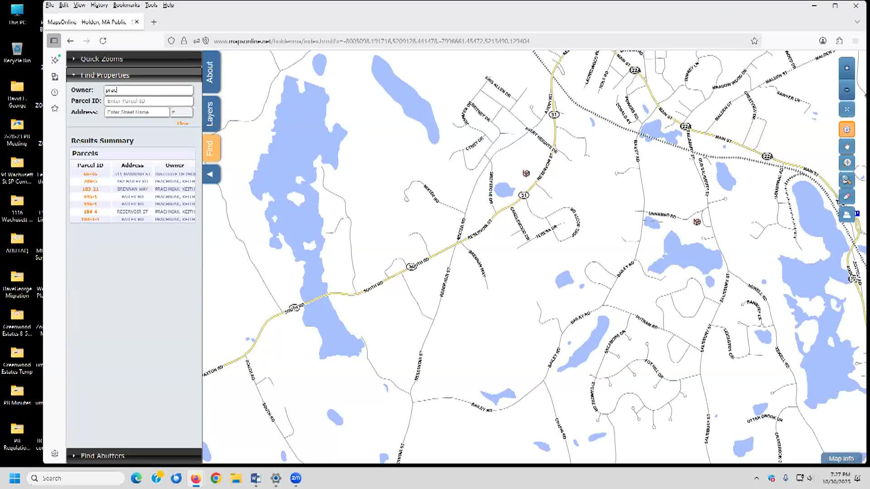Click the print map icon
The height and width of the screenshot is (489, 870).
(846, 215)
